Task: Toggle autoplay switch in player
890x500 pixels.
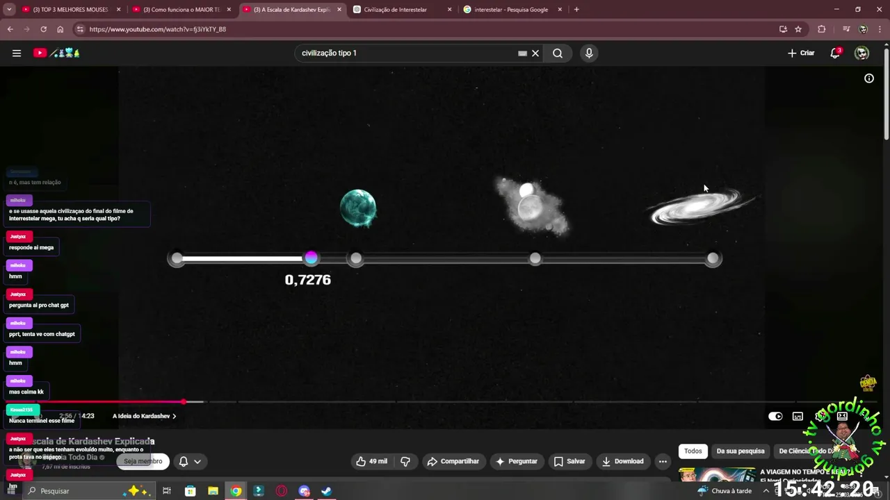Action: click(x=775, y=416)
